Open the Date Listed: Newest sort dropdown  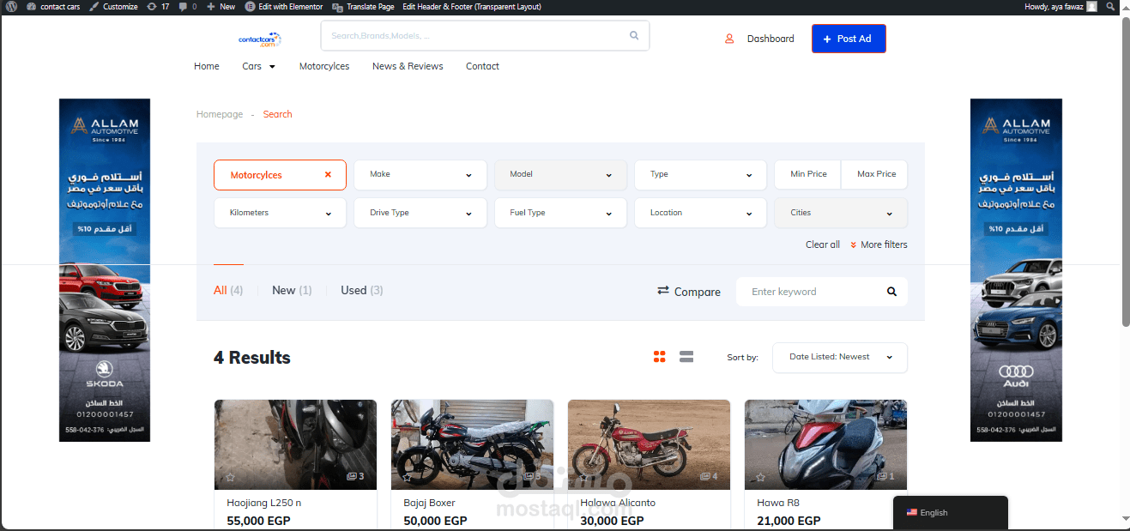[840, 358]
